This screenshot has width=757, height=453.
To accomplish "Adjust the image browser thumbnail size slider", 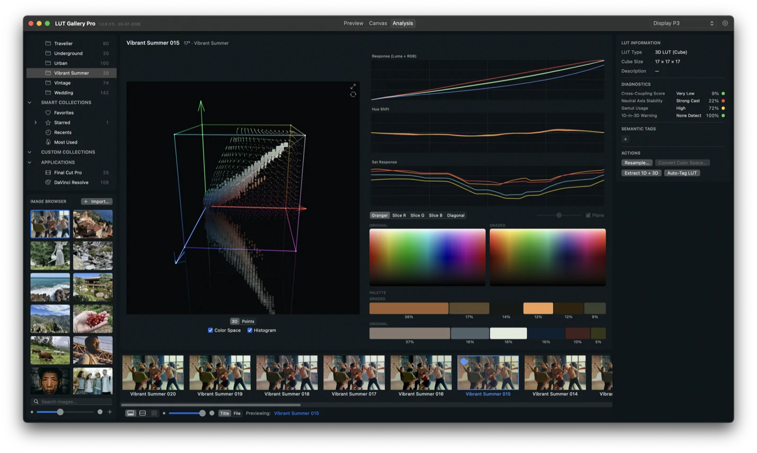I will click(65, 412).
